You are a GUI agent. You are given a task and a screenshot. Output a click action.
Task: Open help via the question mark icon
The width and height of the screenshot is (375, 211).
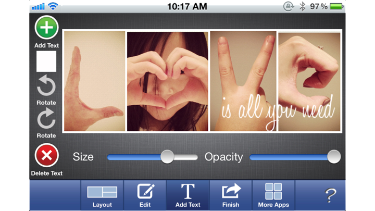coord(331,195)
